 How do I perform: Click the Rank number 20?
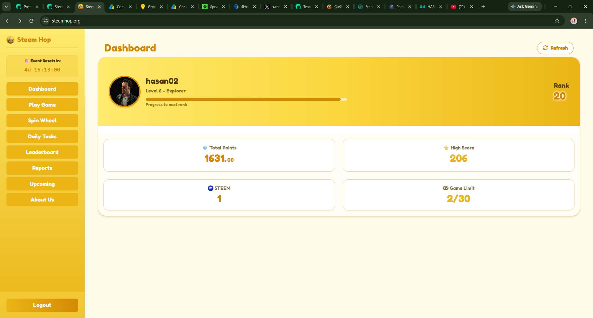[x=560, y=96]
